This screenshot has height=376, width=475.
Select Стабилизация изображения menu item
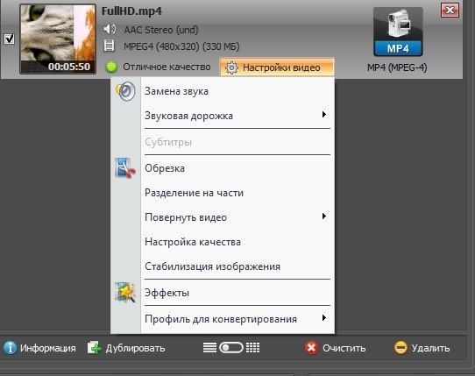pyautogui.click(x=223, y=266)
